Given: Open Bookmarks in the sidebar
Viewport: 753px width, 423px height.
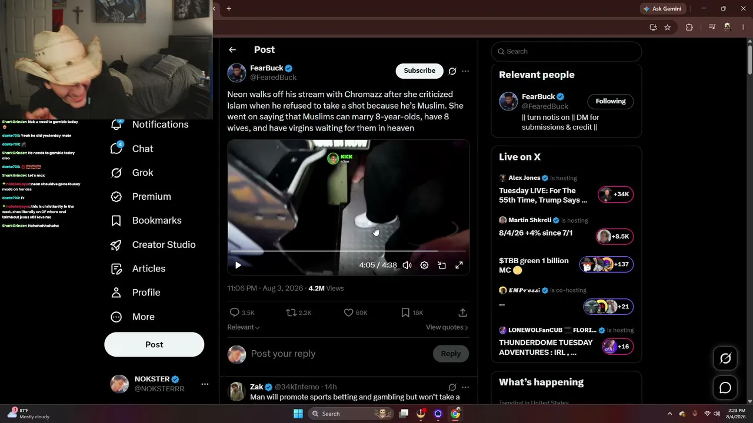Looking at the screenshot, I should click(146, 221).
